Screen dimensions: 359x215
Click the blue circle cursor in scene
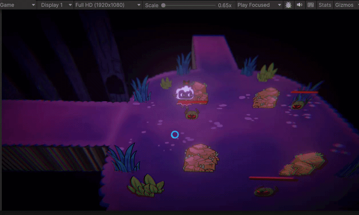[x=175, y=134]
